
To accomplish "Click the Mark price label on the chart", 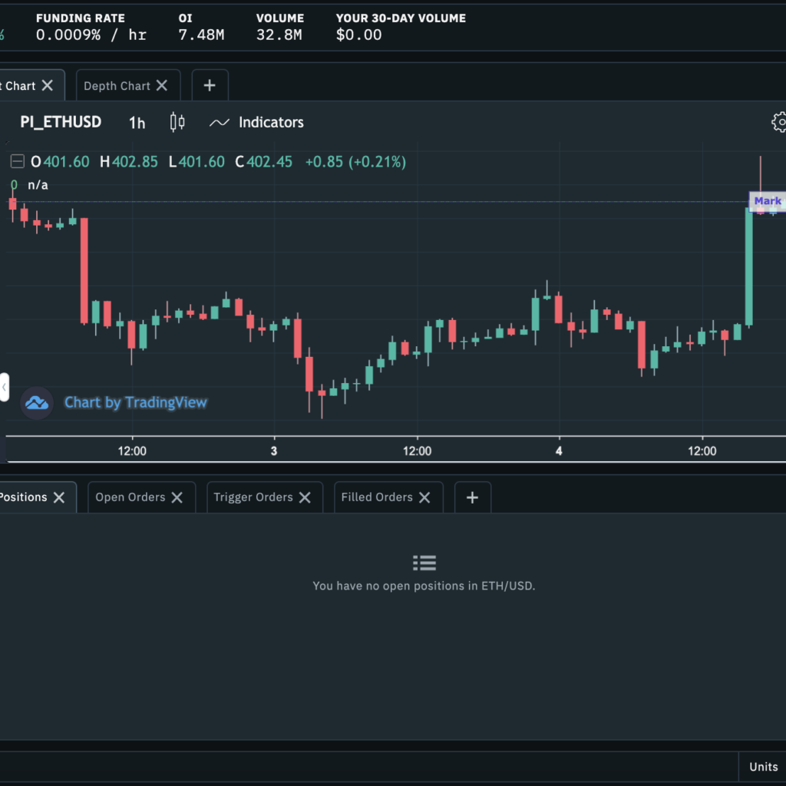I will coord(767,201).
